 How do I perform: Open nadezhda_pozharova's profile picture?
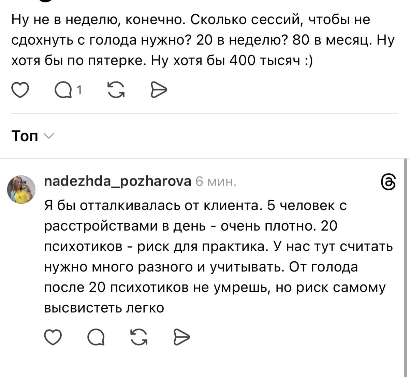tap(21, 189)
